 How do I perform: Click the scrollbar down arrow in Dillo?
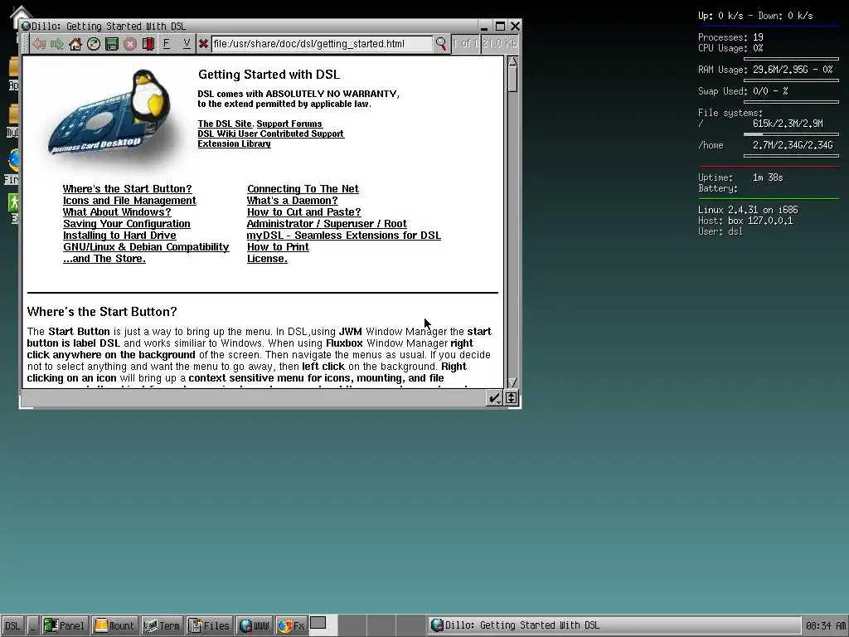[x=512, y=382]
